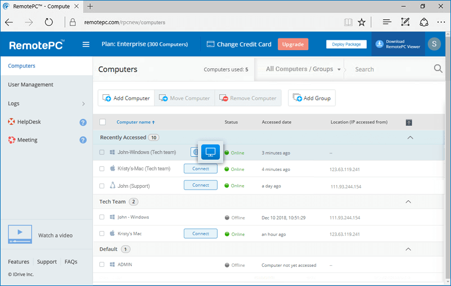Click the Deploy Package button
Image resolution: width=451 pixels, height=286 pixels.
click(346, 44)
